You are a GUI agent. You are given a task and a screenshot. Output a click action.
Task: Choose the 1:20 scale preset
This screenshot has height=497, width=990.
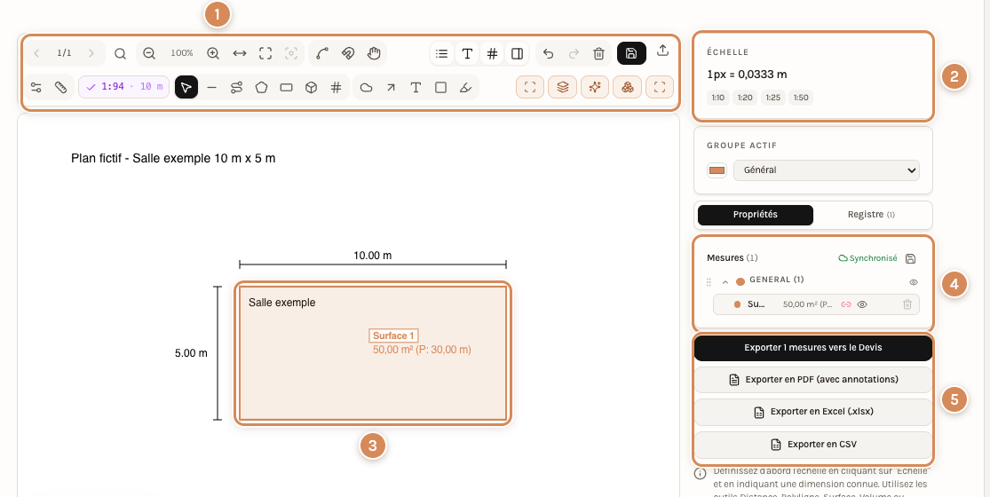tap(745, 98)
